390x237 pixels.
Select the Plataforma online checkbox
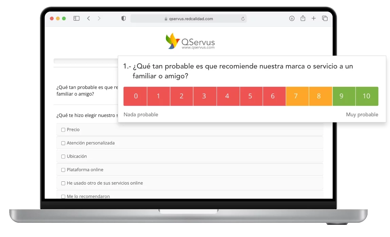(x=63, y=170)
